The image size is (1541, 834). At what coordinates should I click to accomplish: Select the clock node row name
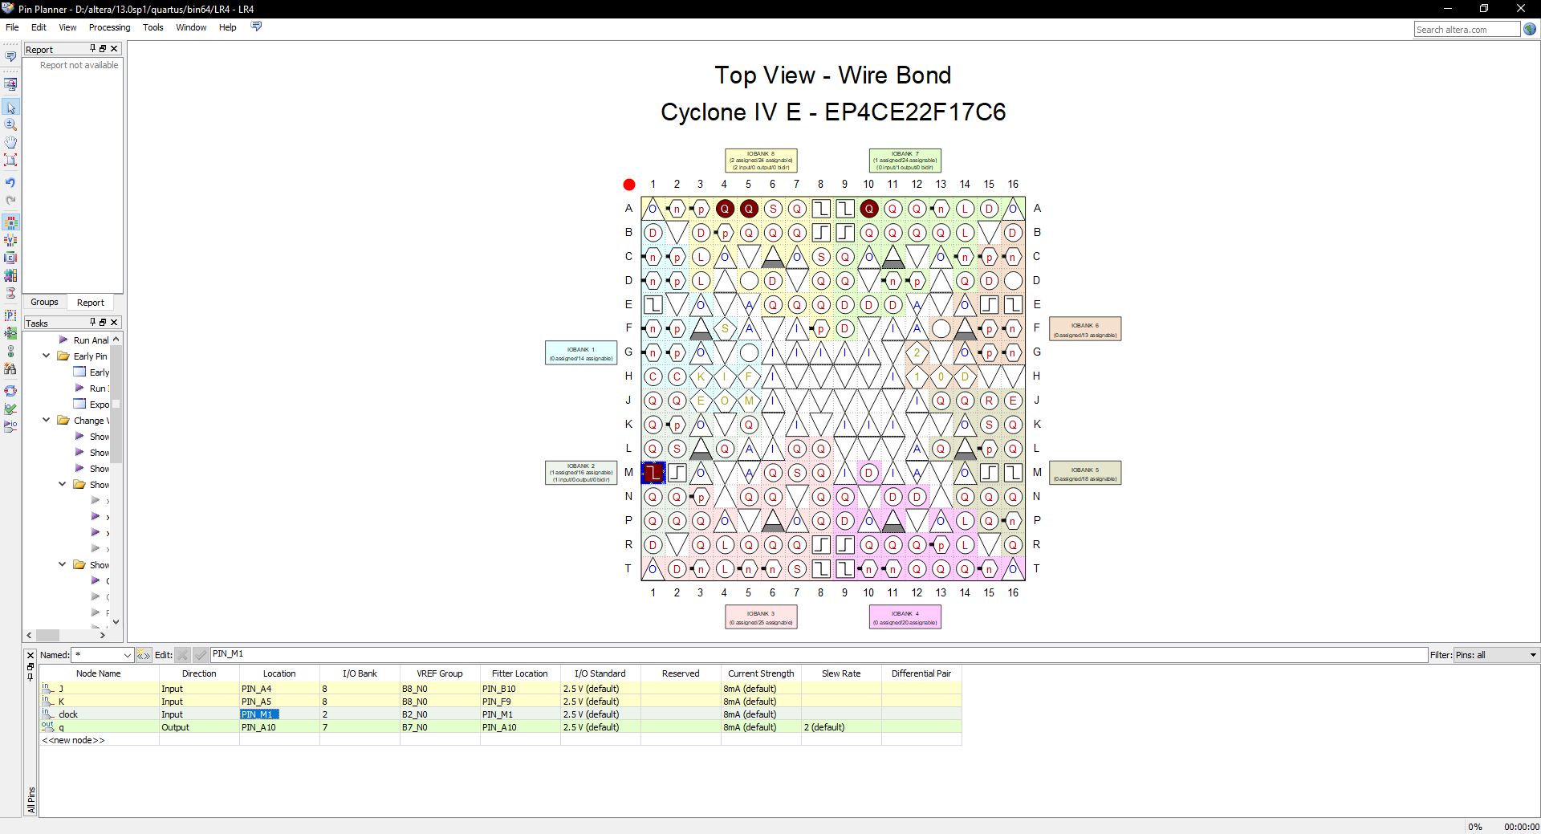pyautogui.click(x=68, y=714)
